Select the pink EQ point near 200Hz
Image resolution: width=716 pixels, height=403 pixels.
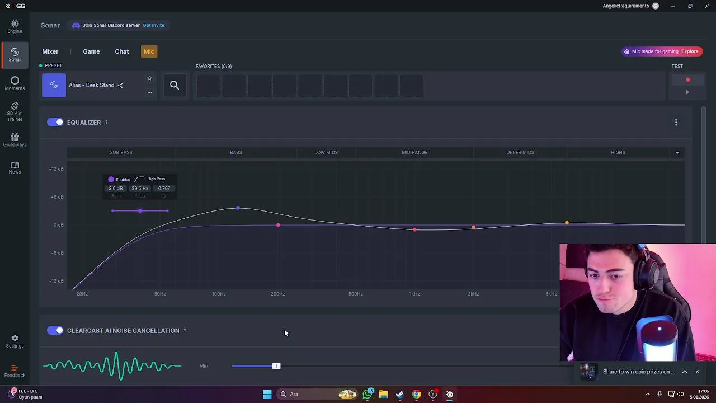point(278,225)
